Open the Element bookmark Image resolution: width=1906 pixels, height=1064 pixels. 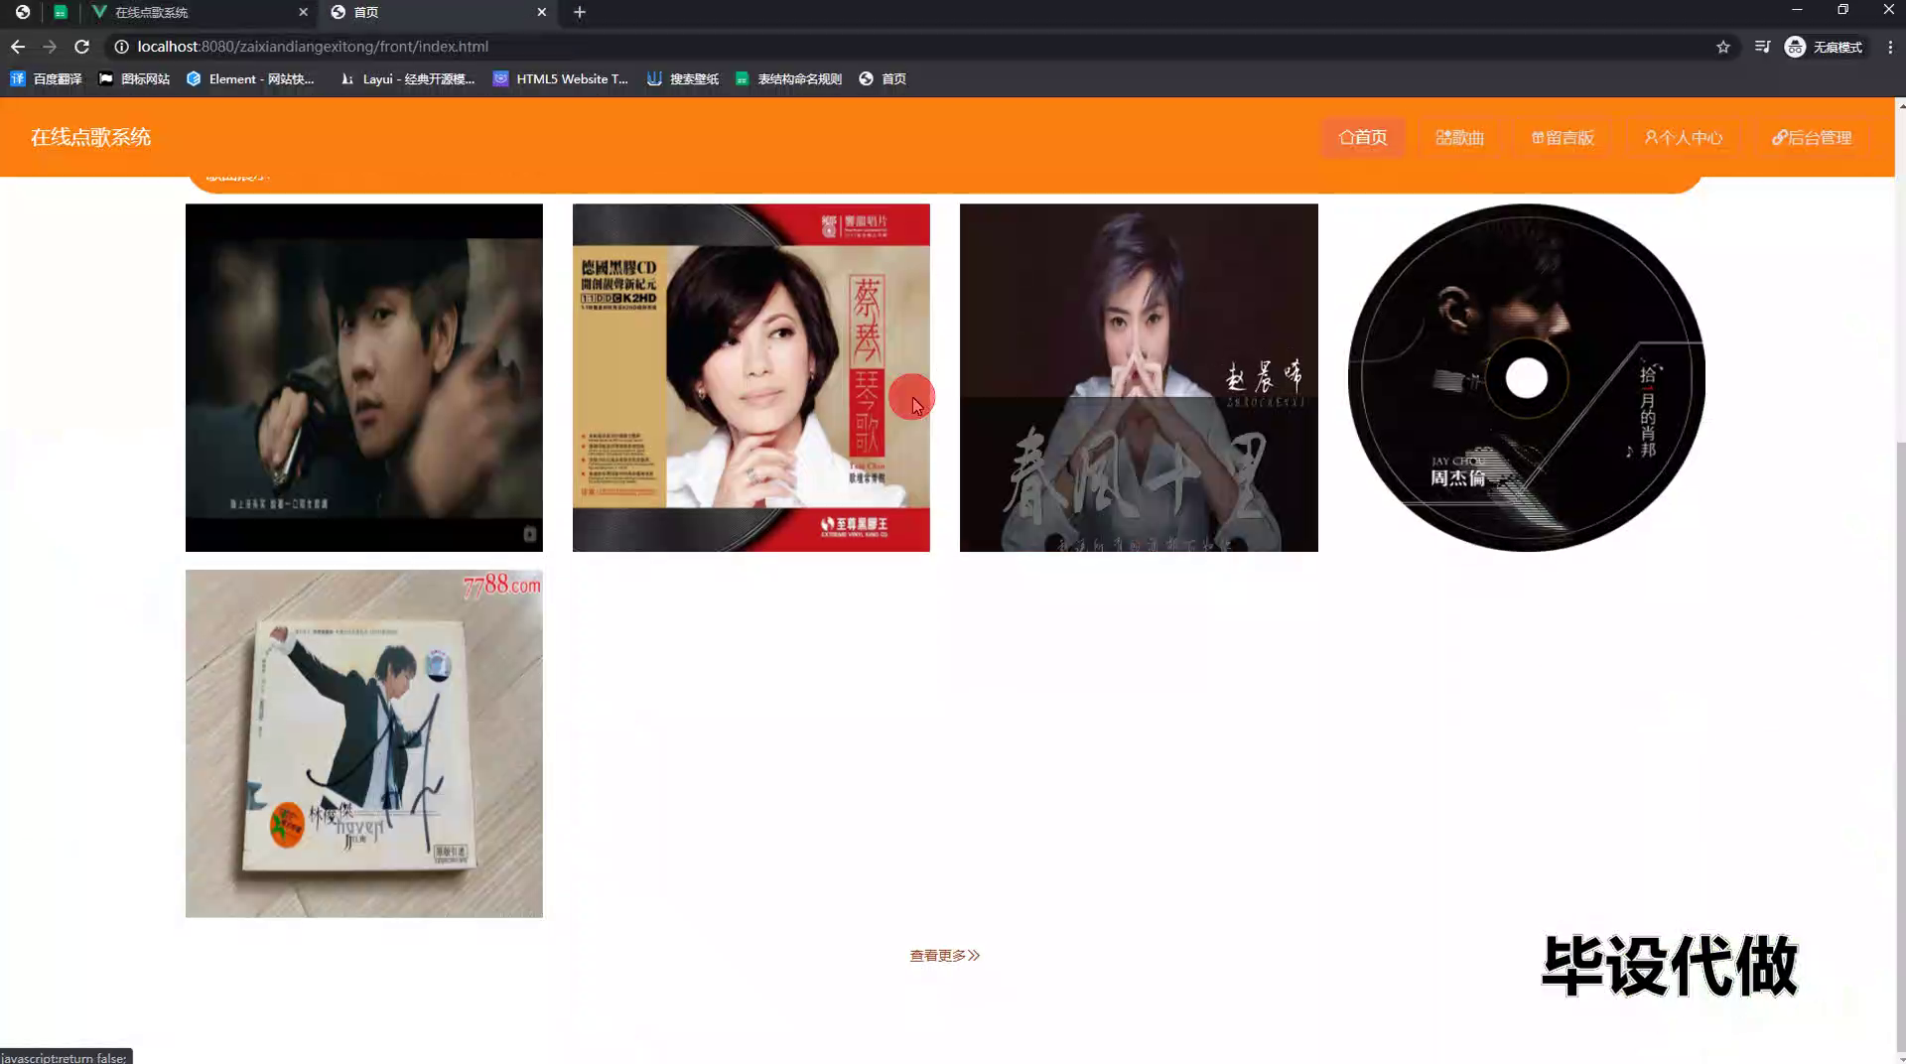pyautogui.click(x=250, y=78)
